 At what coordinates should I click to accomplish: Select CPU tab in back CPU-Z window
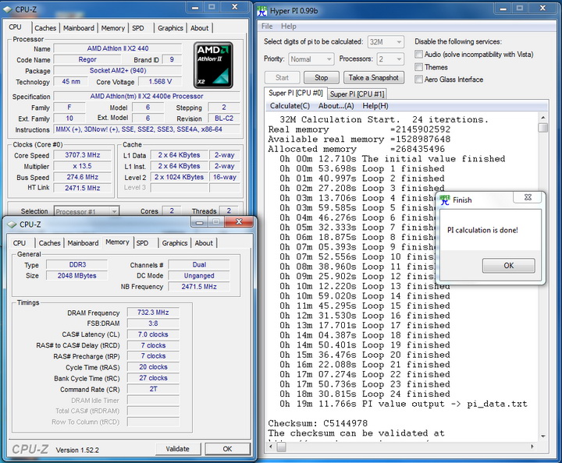click(x=16, y=27)
